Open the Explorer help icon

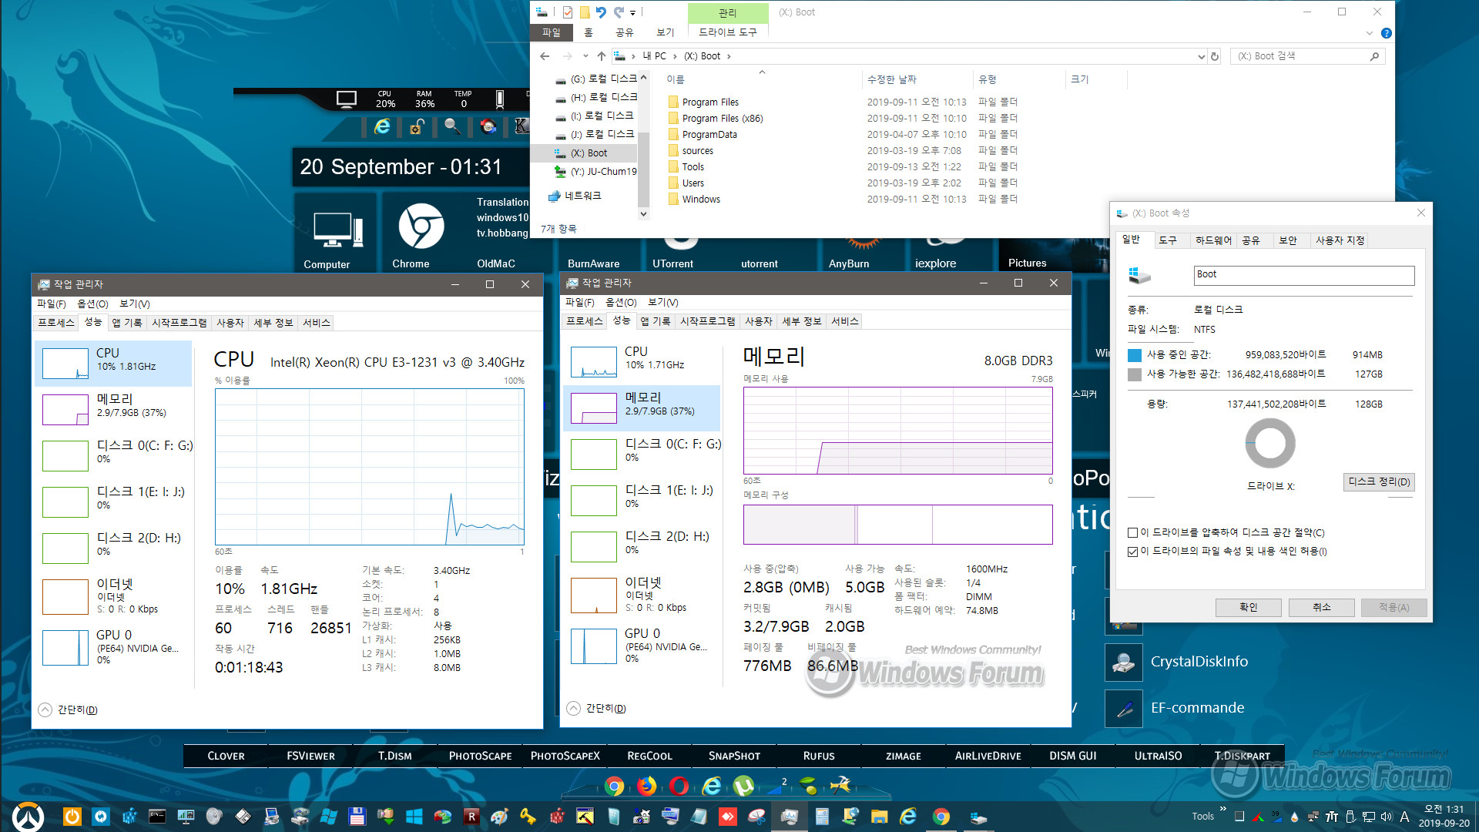pyautogui.click(x=1387, y=33)
